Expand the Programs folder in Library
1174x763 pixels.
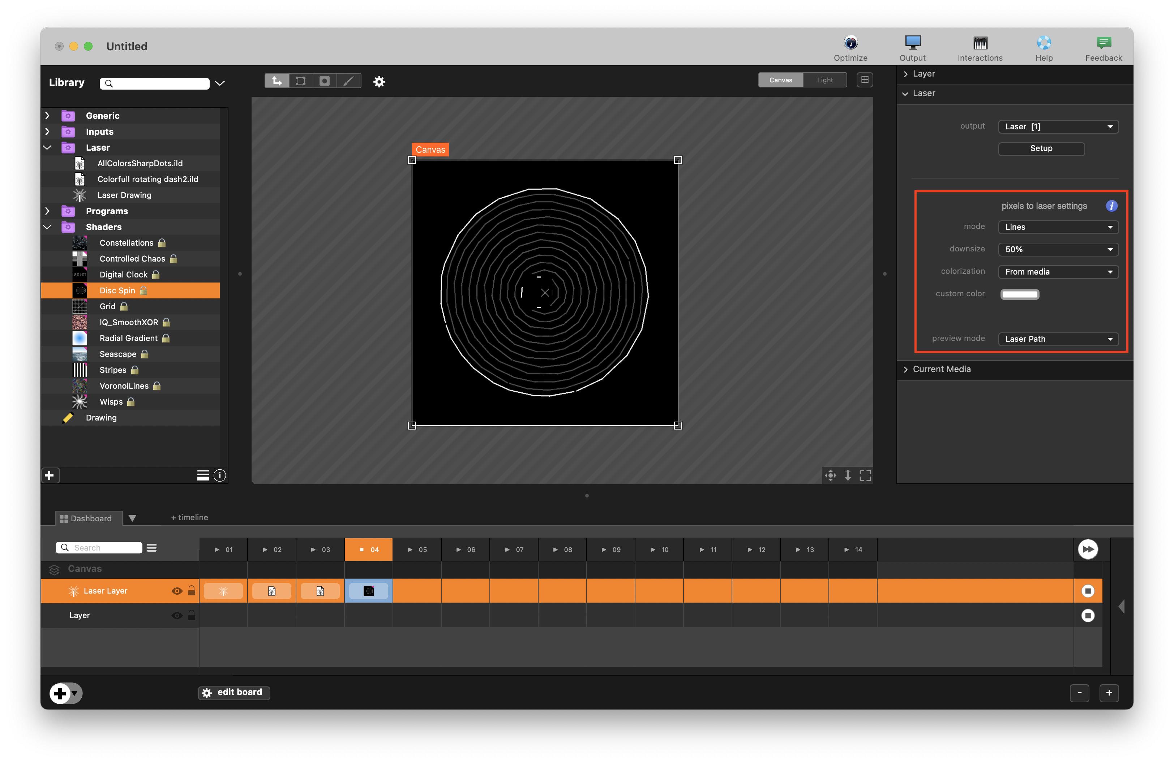47,211
